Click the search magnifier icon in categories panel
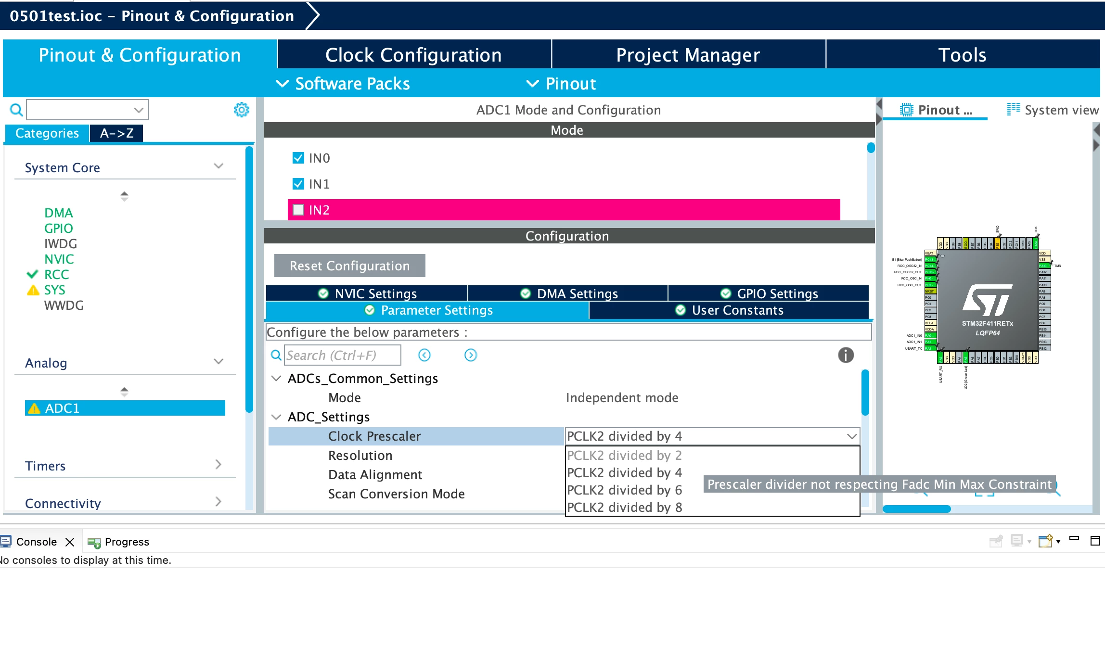Screen dimensions: 1105x661 16,110
